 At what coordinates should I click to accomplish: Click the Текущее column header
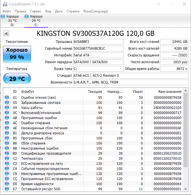coord(93,92)
